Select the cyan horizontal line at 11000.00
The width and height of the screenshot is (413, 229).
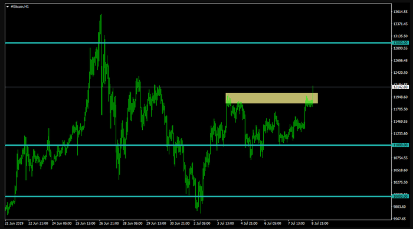tap(198, 145)
